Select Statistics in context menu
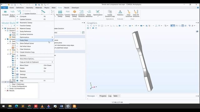200x112 pixels. coord(35,55)
